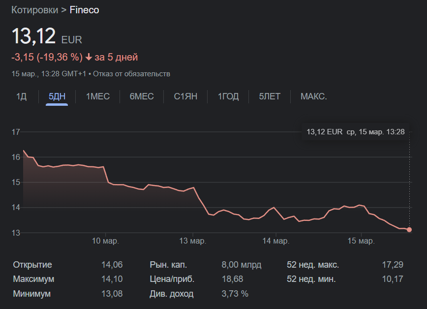427x309 pixels.
Task: Open the МАКС. range tab
Action: [314, 96]
